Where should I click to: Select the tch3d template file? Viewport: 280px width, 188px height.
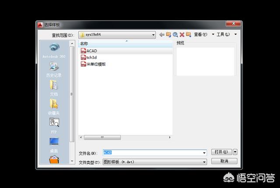[91, 57]
